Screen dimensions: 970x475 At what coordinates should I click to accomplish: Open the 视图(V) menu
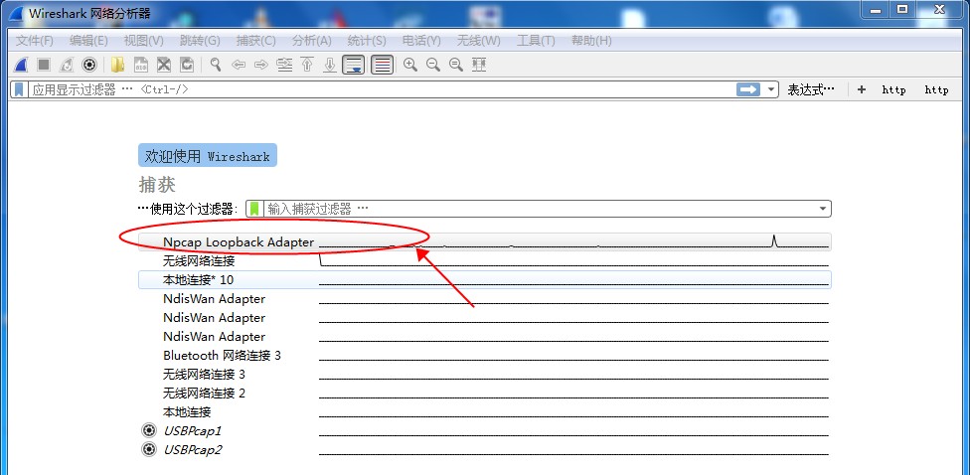(x=143, y=40)
